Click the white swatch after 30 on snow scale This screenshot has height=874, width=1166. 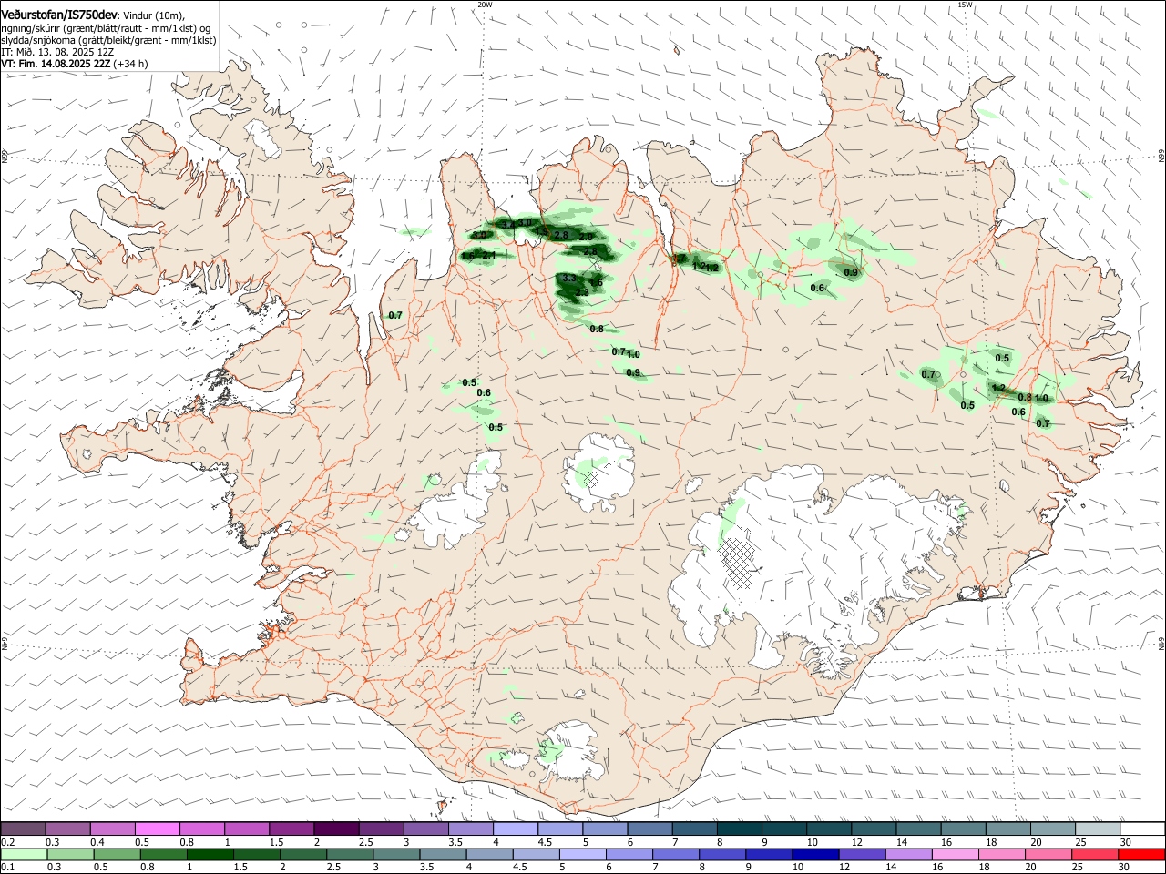(1142, 828)
